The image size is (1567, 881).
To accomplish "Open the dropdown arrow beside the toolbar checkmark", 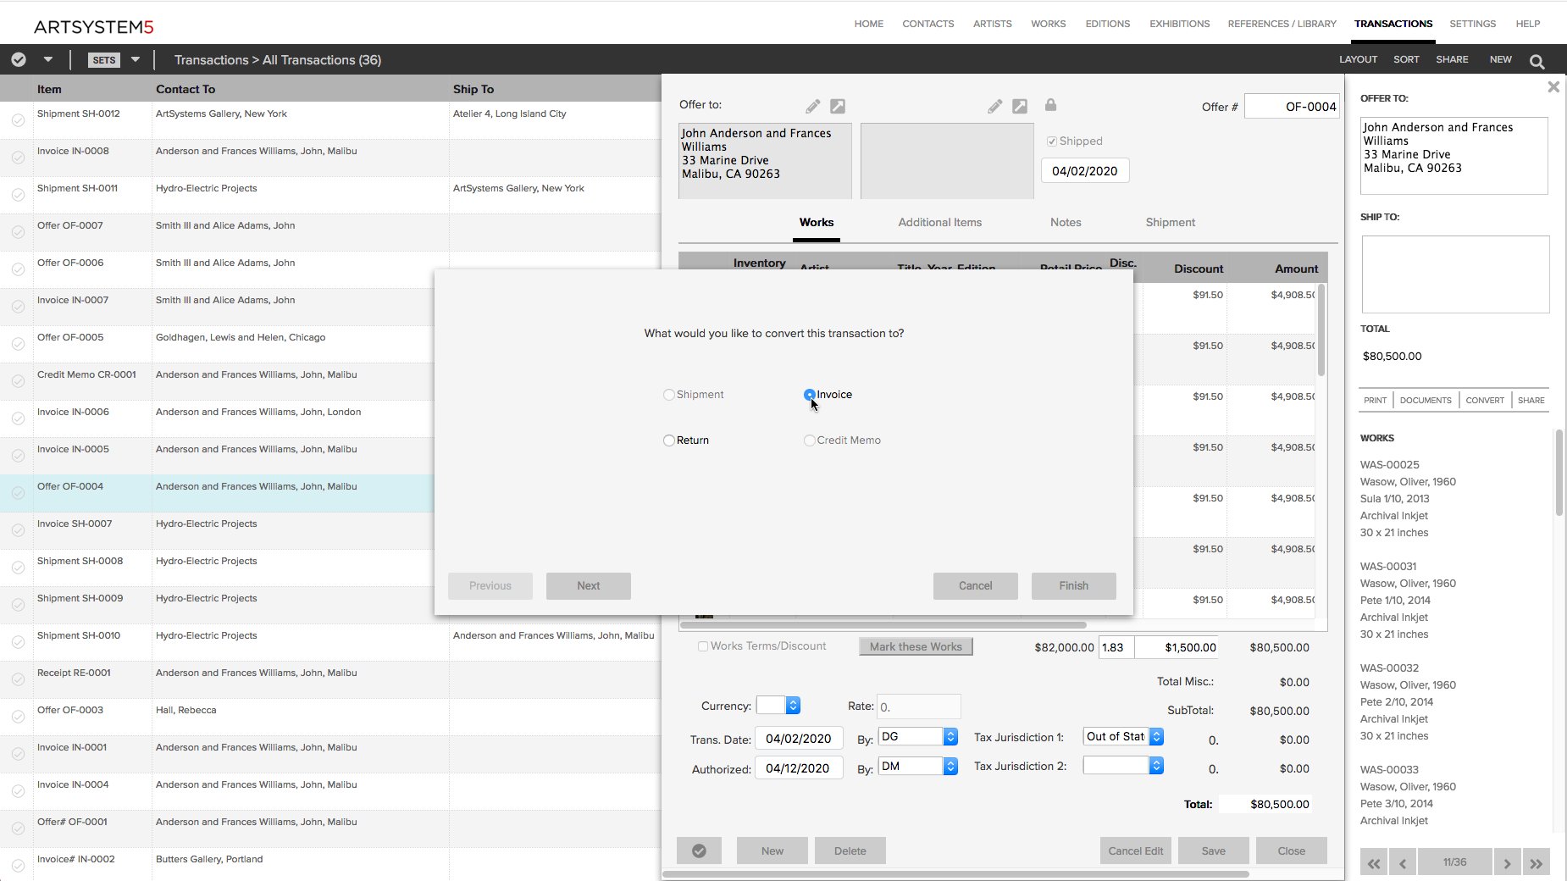I will point(48,59).
